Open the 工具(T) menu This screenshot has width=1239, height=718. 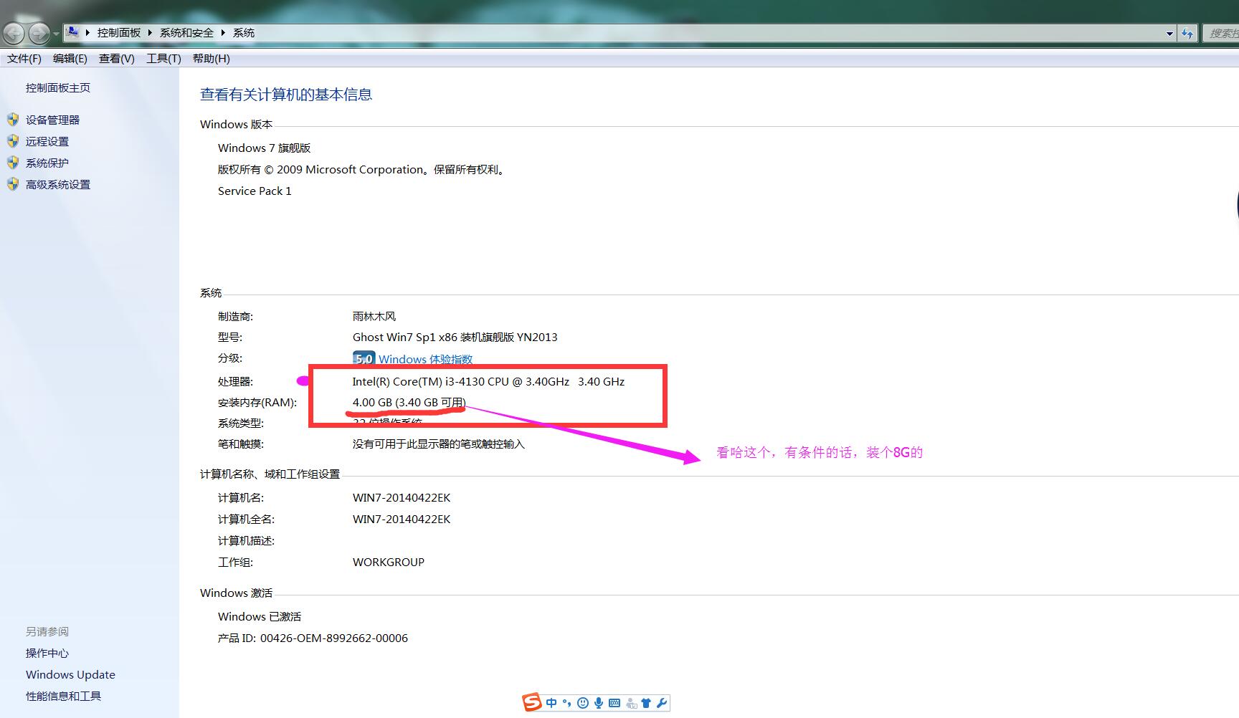163,59
